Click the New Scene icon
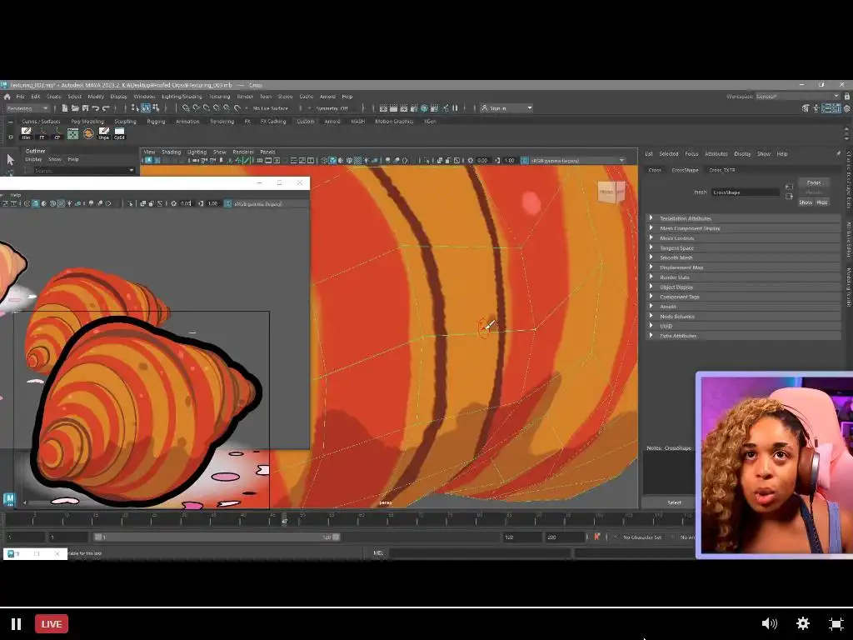 tap(65, 108)
